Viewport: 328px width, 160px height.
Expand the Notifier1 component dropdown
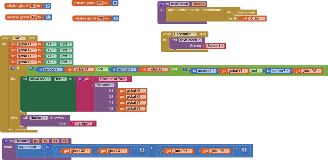coord(46,118)
